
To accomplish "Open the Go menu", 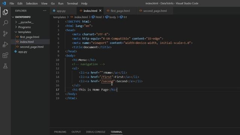I will click(52, 3).
